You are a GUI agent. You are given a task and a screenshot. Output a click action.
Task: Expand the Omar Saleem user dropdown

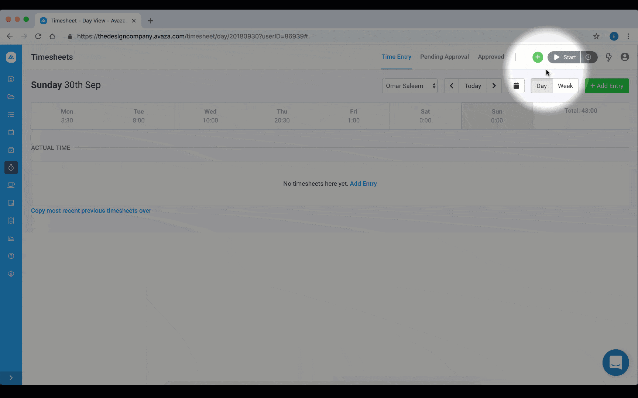[409, 86]
